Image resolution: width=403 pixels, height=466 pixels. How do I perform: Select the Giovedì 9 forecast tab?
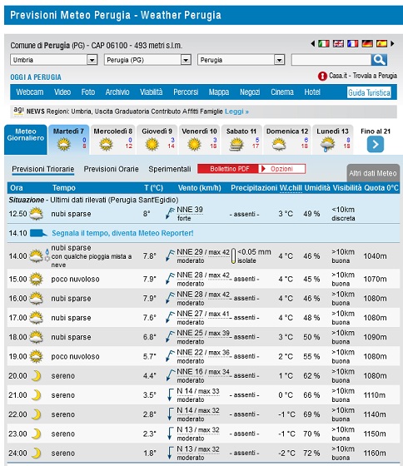[157, 140]
